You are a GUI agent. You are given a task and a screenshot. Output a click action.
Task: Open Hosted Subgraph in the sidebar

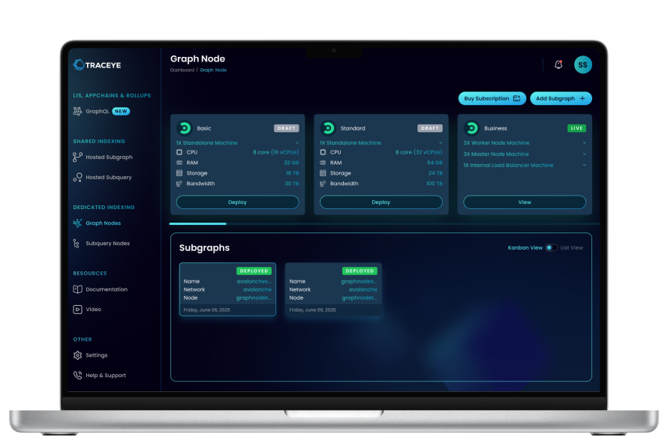click(x=108, y=157)
